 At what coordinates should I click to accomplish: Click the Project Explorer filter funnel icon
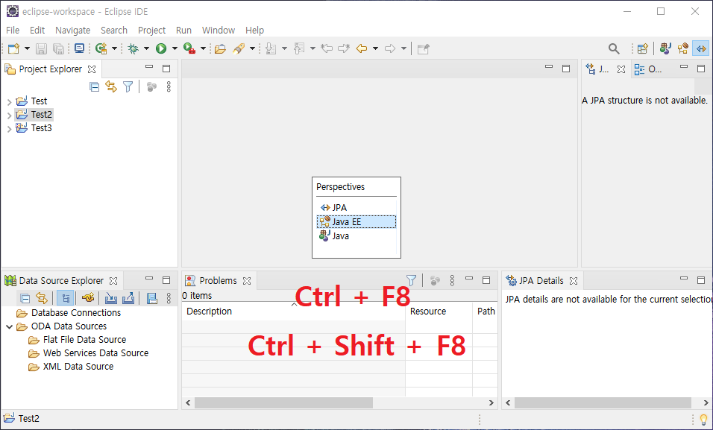(128, 86)
